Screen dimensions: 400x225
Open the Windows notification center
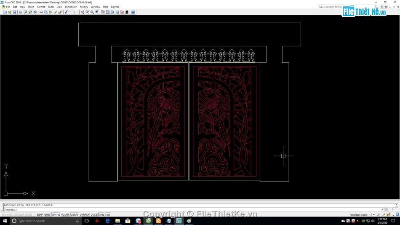(x=393, y=221)
